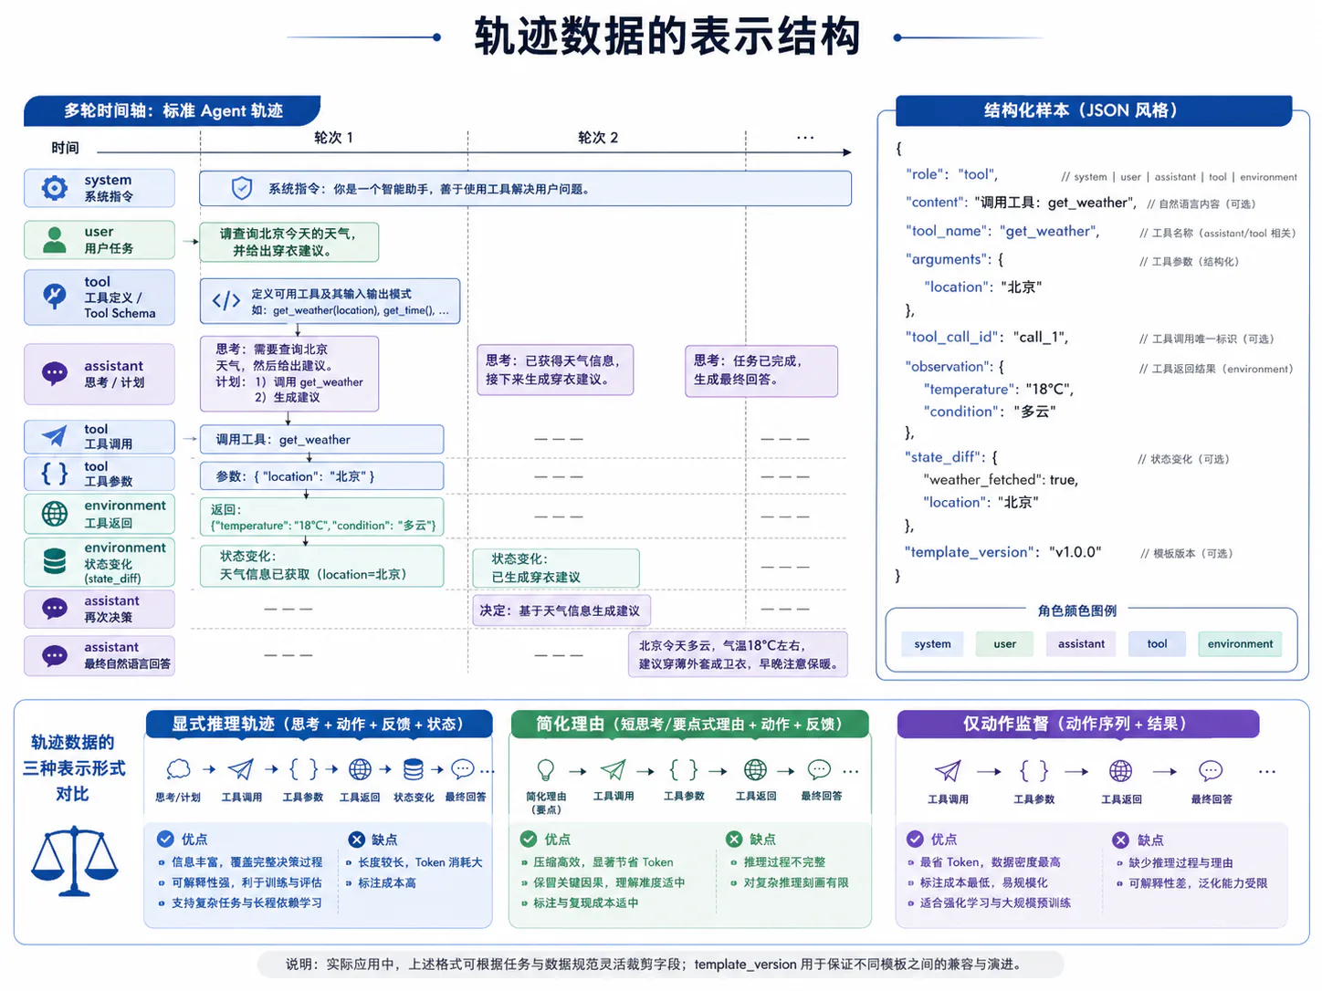Click the "template_version": "v1.0.0" JSON line

click(x=1002, y=552)
